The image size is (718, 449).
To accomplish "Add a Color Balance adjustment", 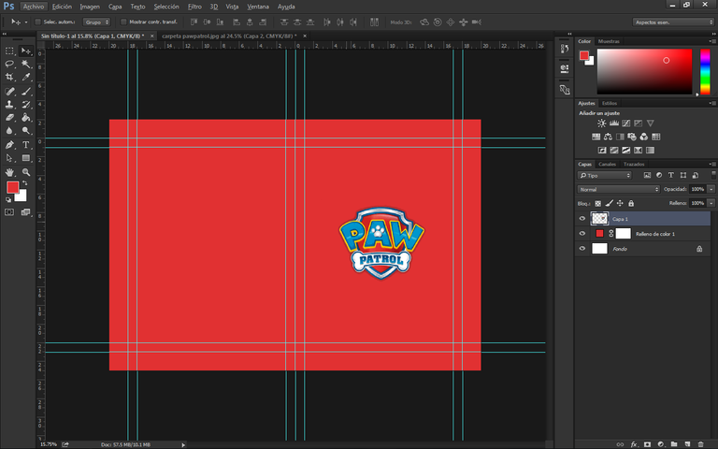I will [608, 137].
